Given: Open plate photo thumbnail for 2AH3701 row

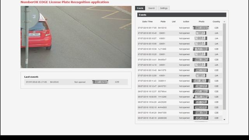Looking at the screenshot, I should point(201,86).
